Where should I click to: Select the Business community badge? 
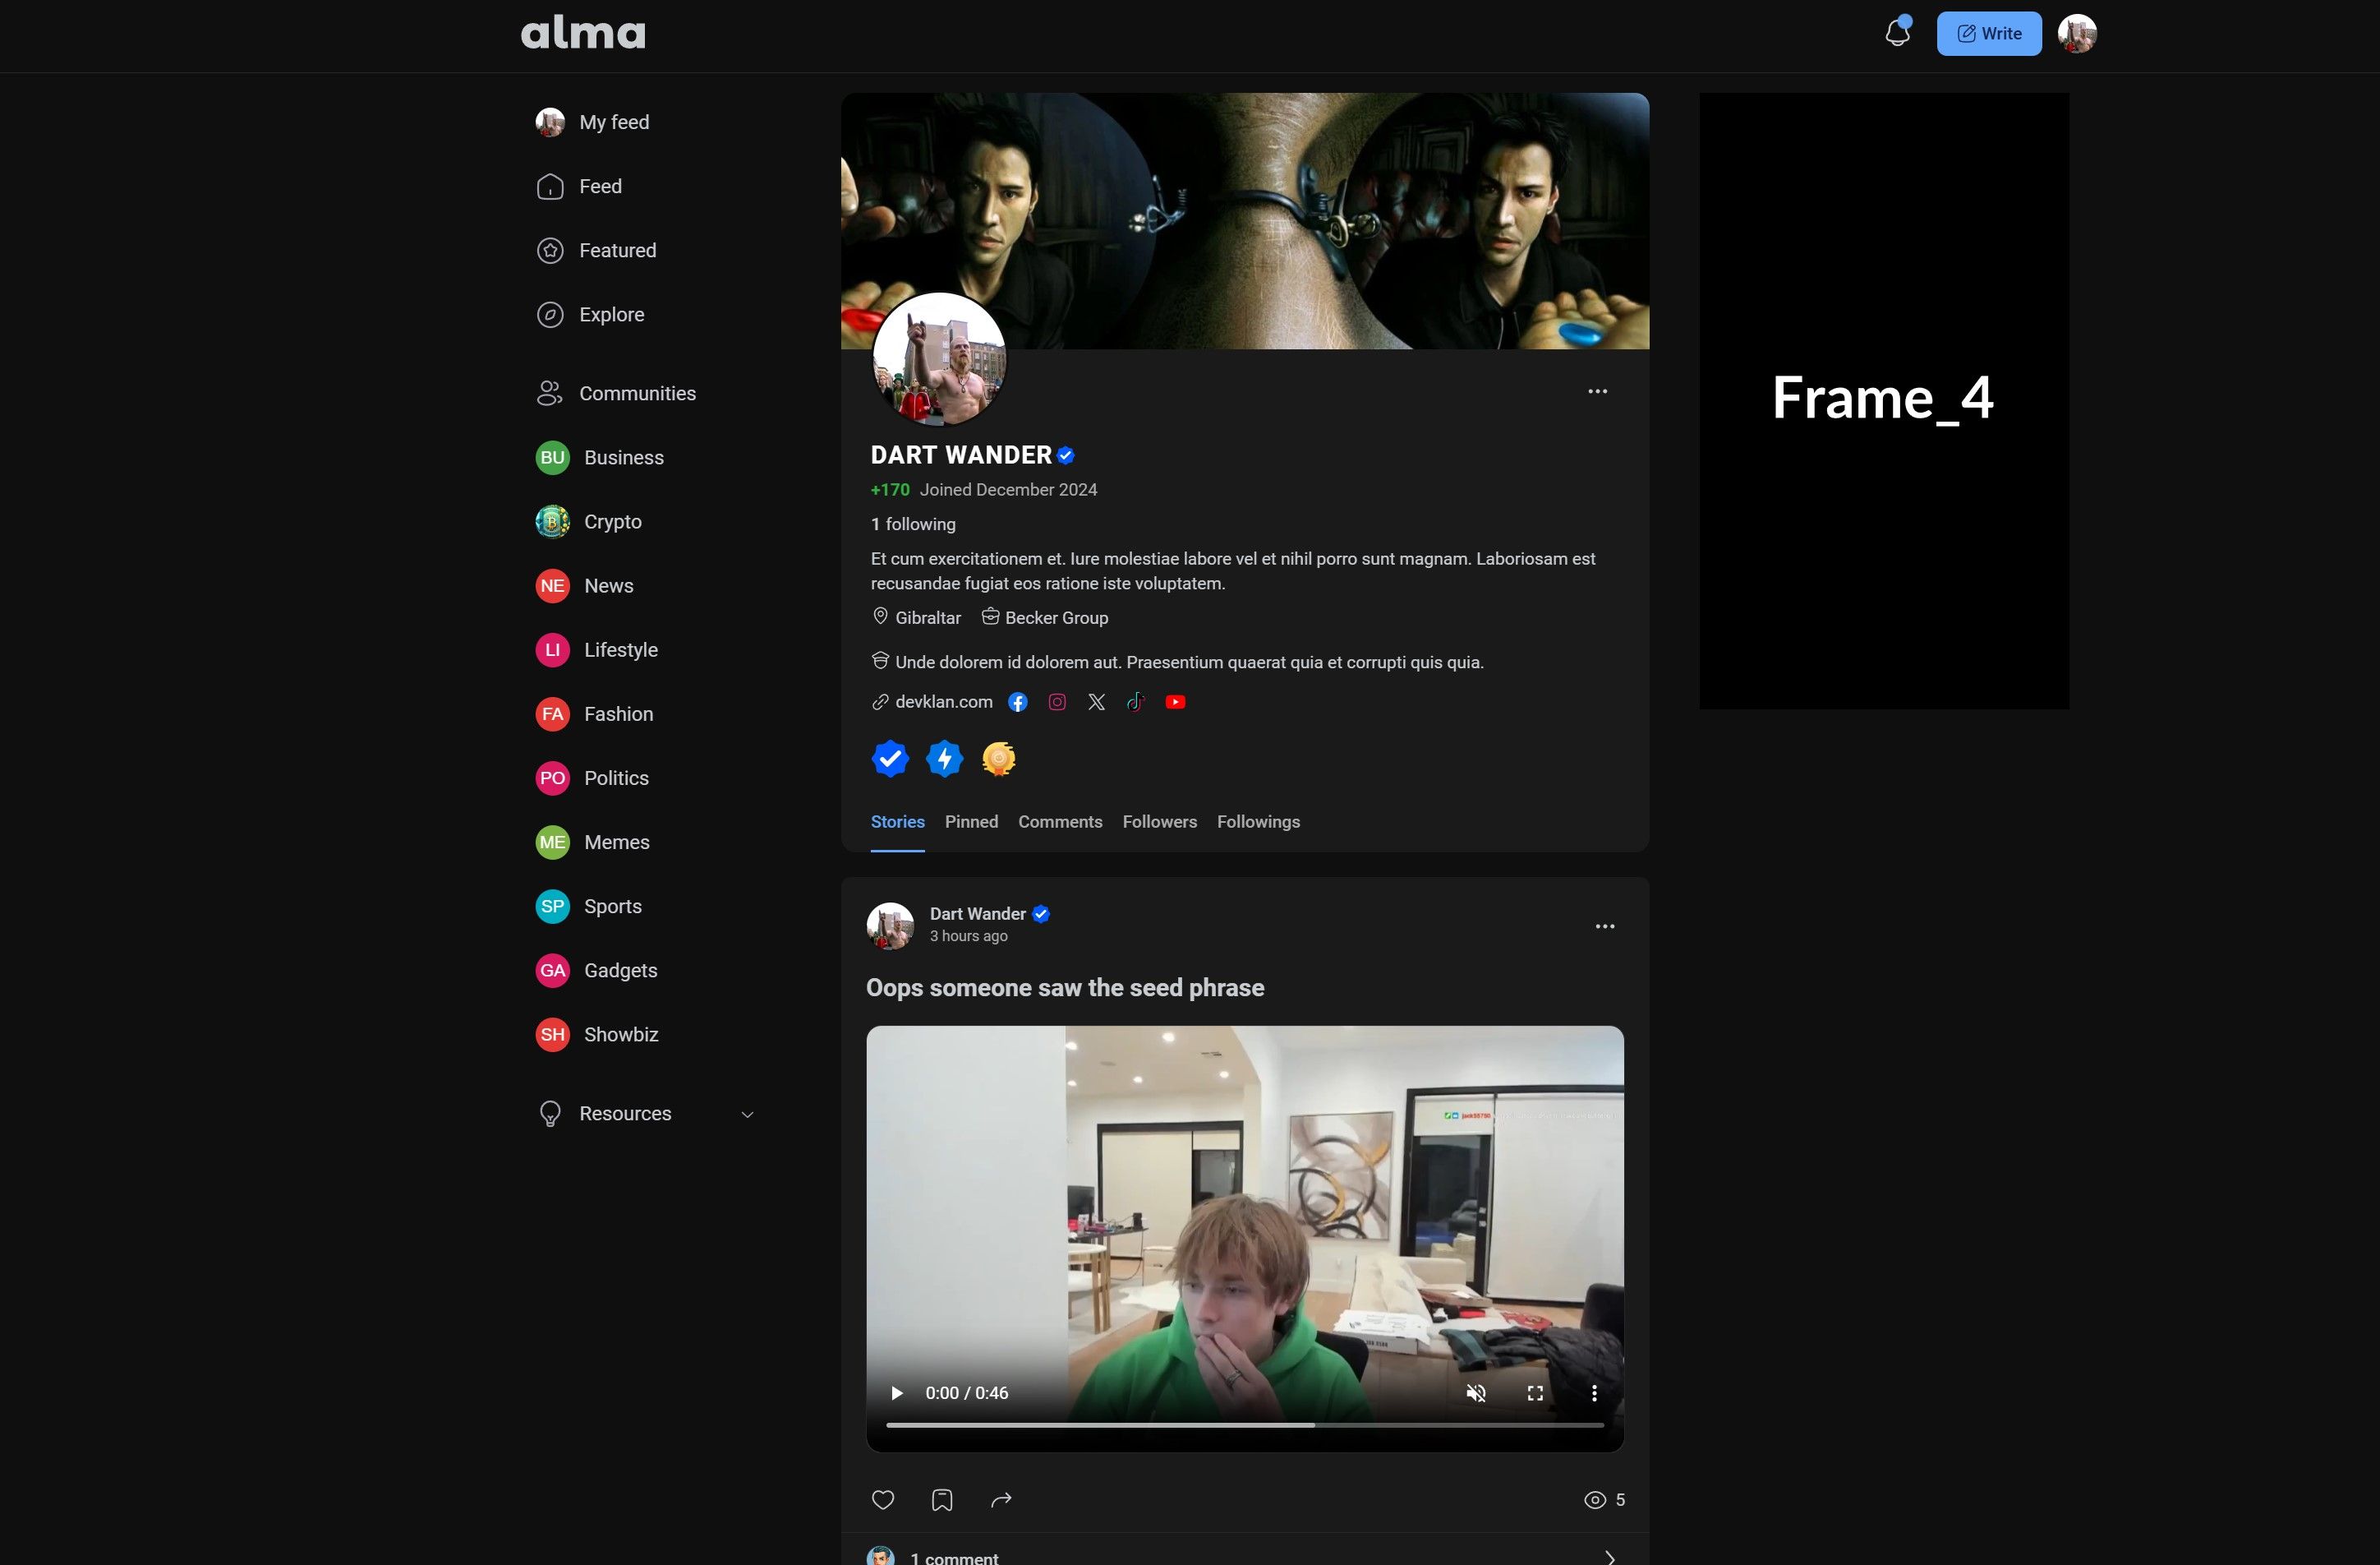click(x=552, y=457)
